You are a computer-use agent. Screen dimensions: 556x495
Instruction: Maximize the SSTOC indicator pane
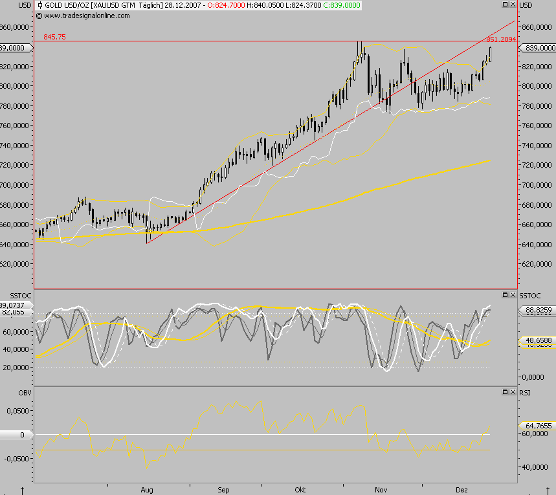point(506,295)
